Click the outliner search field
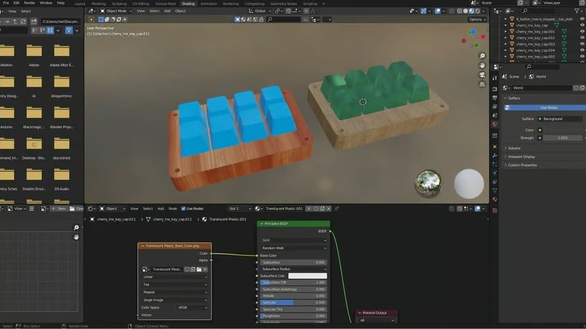This screenshot has height=329, width=586. click(543, 11)
